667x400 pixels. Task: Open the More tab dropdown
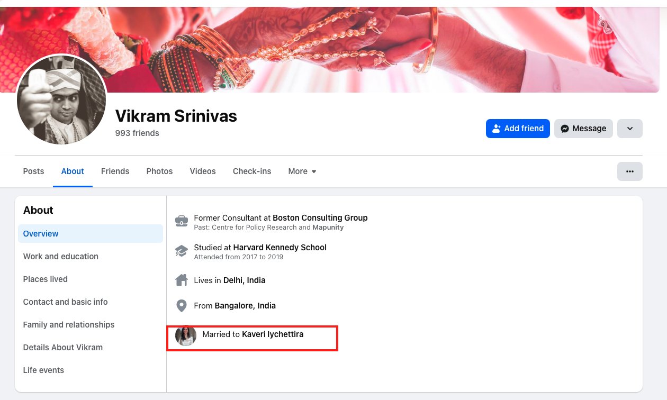click(302, 171)
